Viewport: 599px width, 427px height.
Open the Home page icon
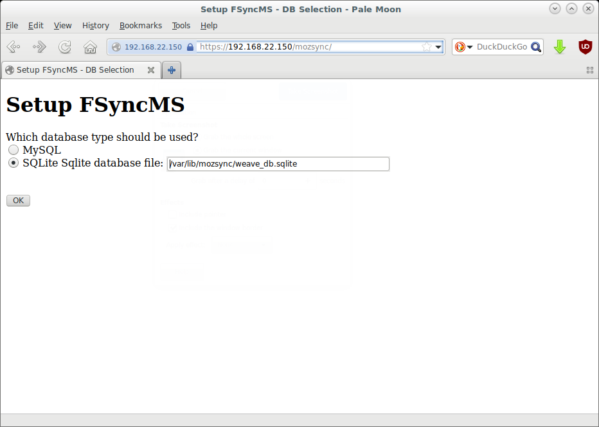(90, 47)
